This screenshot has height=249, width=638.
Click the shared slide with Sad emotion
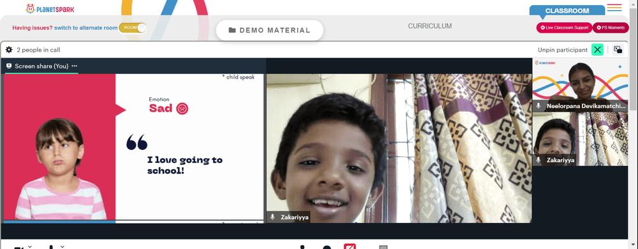[134, 148]
